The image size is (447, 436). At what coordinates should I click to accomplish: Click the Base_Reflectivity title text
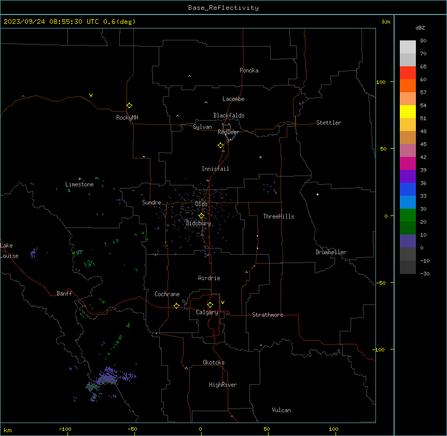[223, 8]
